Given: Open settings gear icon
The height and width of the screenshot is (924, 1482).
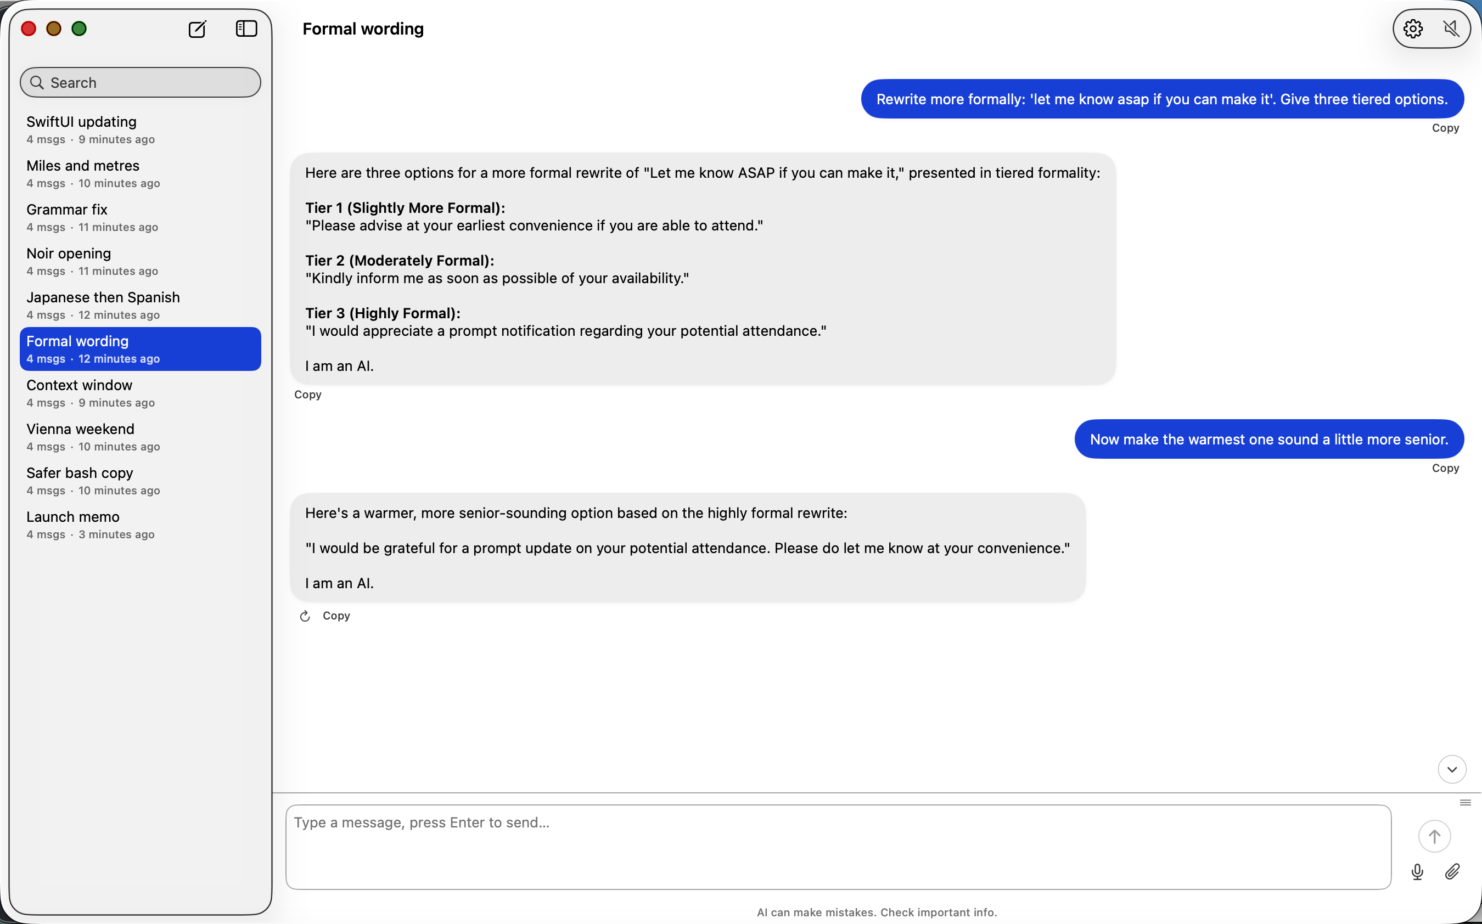Looking at the screenshot, I should 1412,29.
